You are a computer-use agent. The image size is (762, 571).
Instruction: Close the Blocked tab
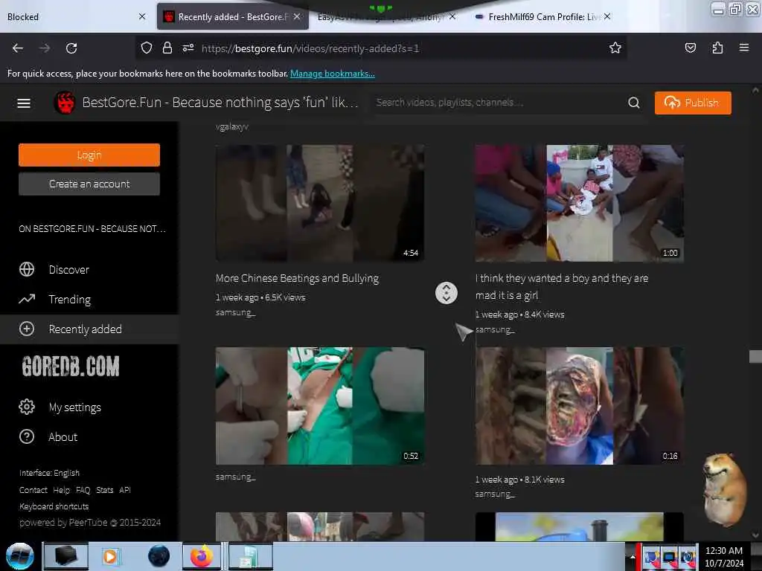click(142, 16)
